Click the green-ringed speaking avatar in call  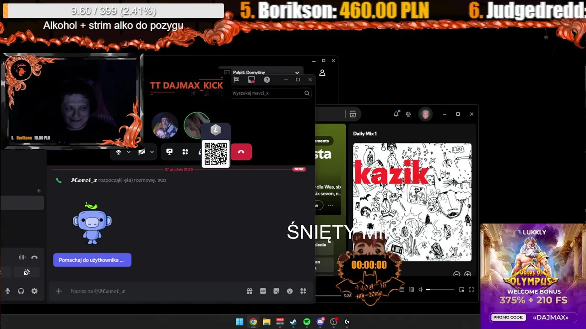[197, 125]
